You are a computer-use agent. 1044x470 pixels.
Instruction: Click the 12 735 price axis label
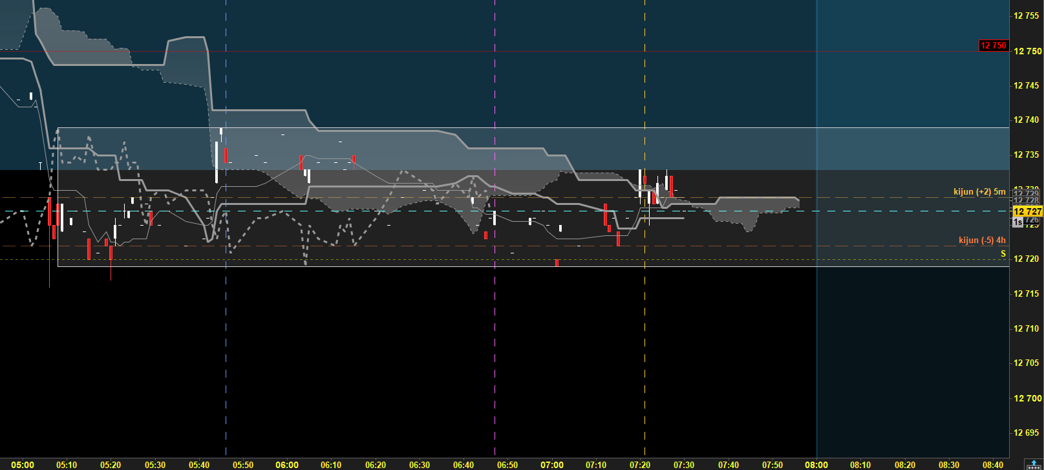[x=1027, y=155]
